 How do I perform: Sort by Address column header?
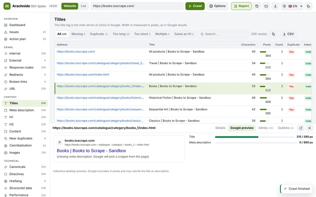point(62,45)
